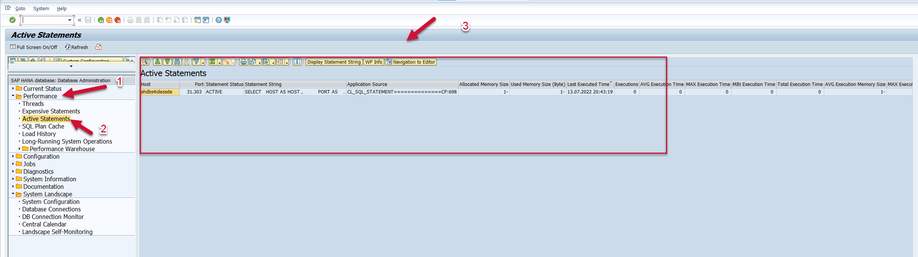Image resolution: width=918 pixels, height=257 pixels.
Task: Click the ALV Sort Ascending icon
Action: pos(158,62)
